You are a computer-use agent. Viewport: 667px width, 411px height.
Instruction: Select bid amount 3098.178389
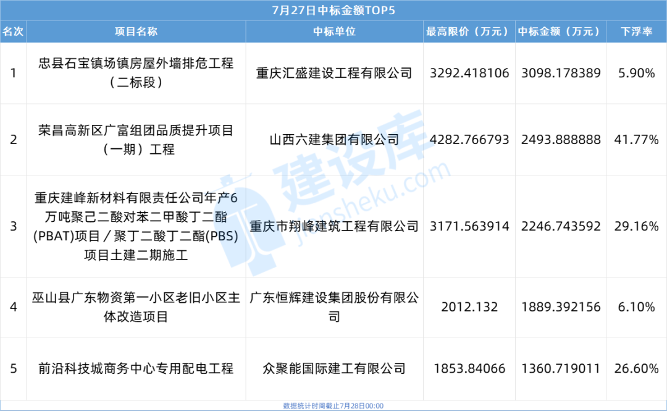(561, 74)
